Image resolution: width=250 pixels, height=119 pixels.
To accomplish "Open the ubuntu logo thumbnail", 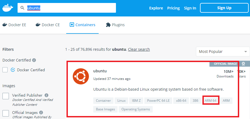I will pos(81,76).
